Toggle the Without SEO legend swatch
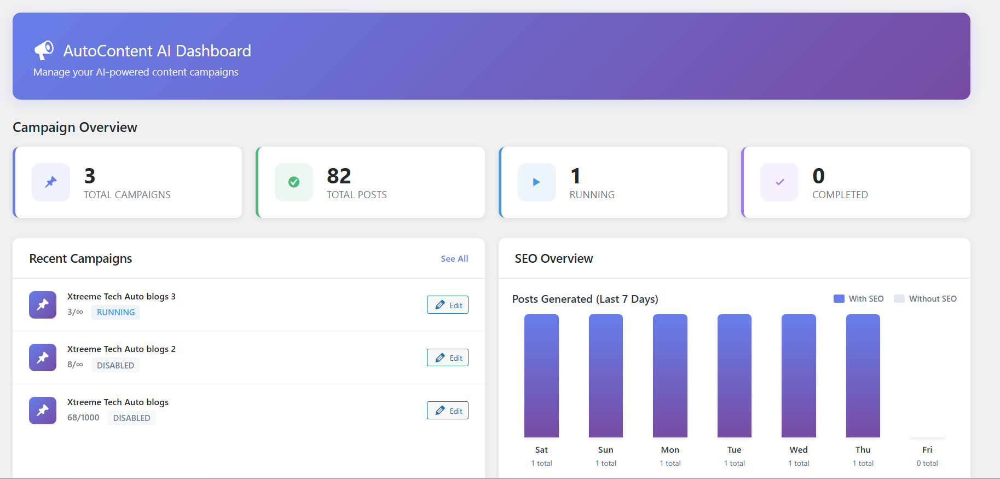The height and width of the screenshot is (479, 1000). pyautogui.click(x=899, y=299)
